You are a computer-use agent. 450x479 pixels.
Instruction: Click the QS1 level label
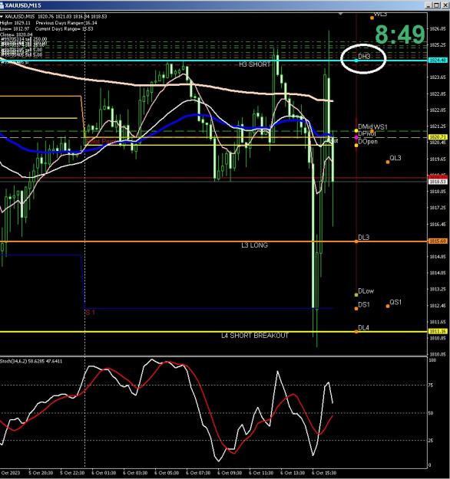point(395,302)
